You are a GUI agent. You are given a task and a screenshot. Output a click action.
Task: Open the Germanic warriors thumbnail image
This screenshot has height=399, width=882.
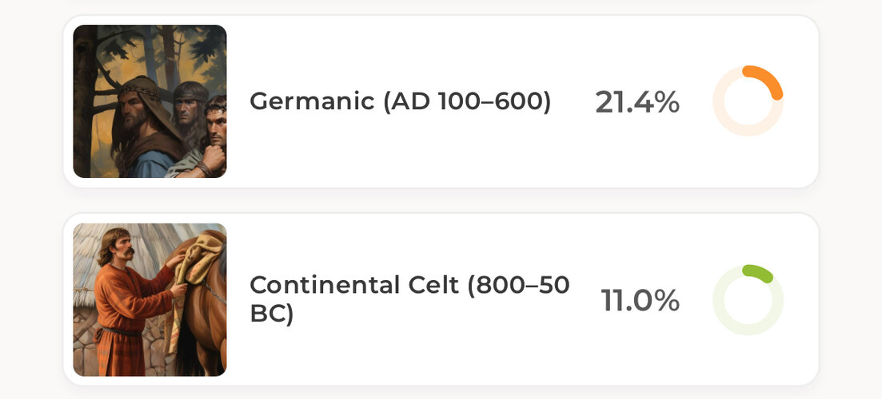tap(150, 101)
